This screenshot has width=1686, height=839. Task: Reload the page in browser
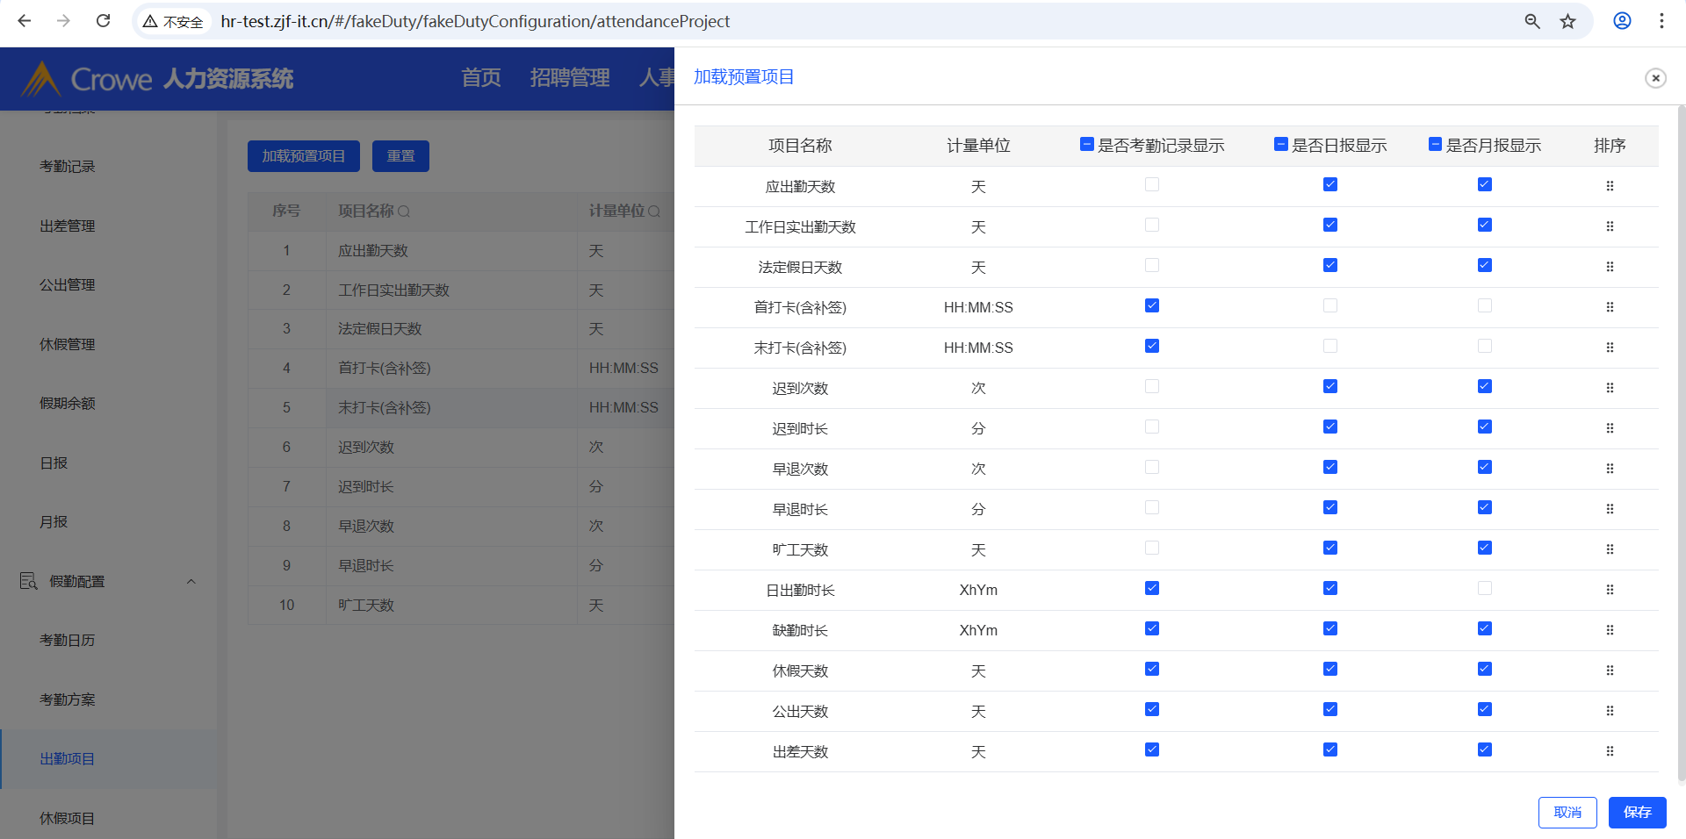click(103, 21)
